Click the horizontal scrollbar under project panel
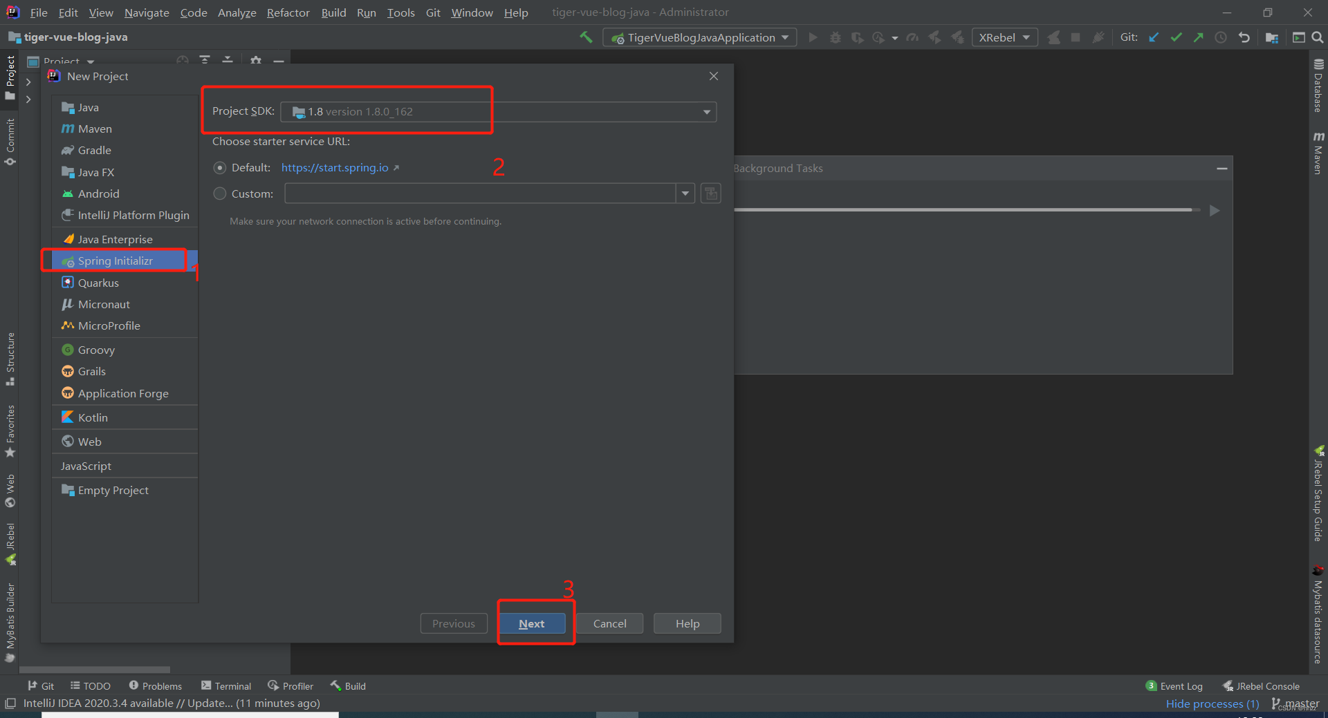 95,670
